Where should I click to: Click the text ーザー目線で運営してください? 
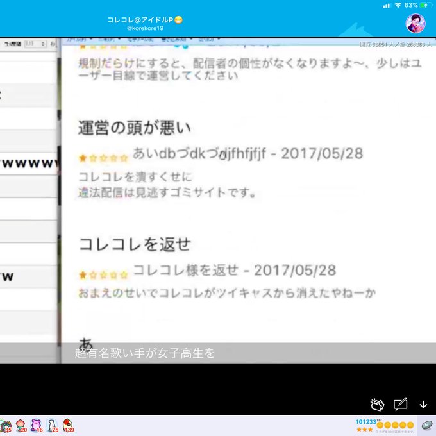(158, 76)
